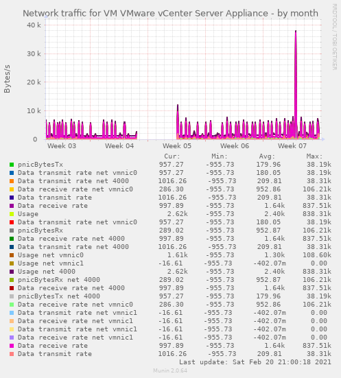Click the Usage net 4000 legend label
The width and height of the screenshot is (341, 378).
[47, 272]
